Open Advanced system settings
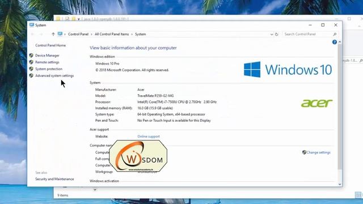The width and height of the screenshot is (363, 204). (x=54, y=75)
